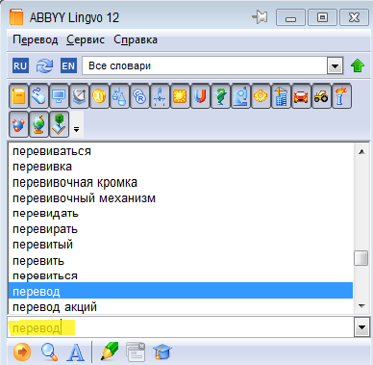373x365 pixels.
Task: Click the magnet physics dictionary icon
Action: click(200, 95)
